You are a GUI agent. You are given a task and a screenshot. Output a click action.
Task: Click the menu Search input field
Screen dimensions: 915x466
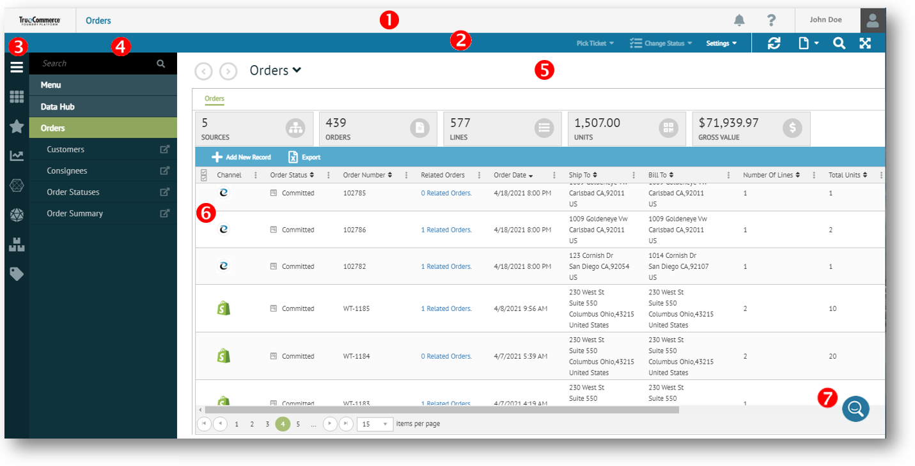(x=96, y=63)
